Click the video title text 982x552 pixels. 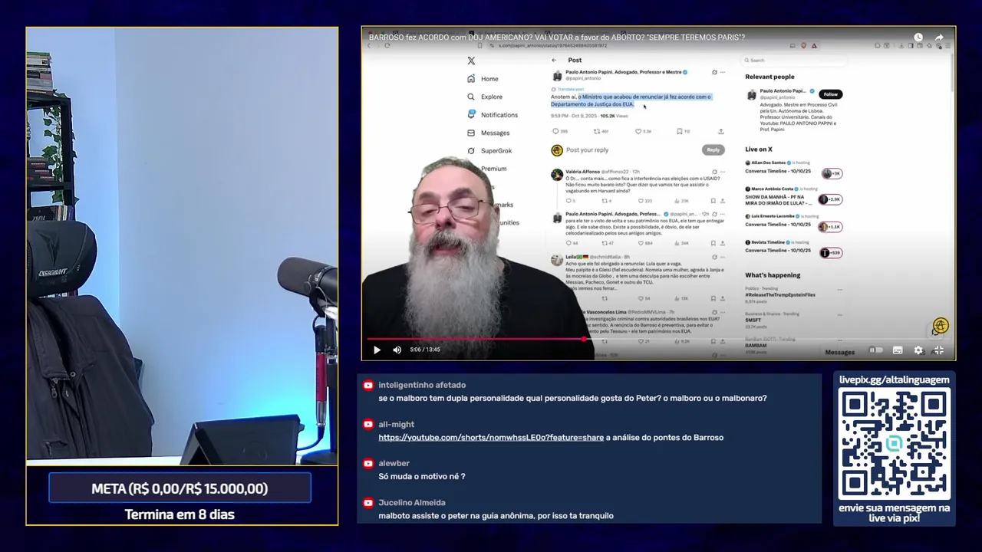pos(557,37)
